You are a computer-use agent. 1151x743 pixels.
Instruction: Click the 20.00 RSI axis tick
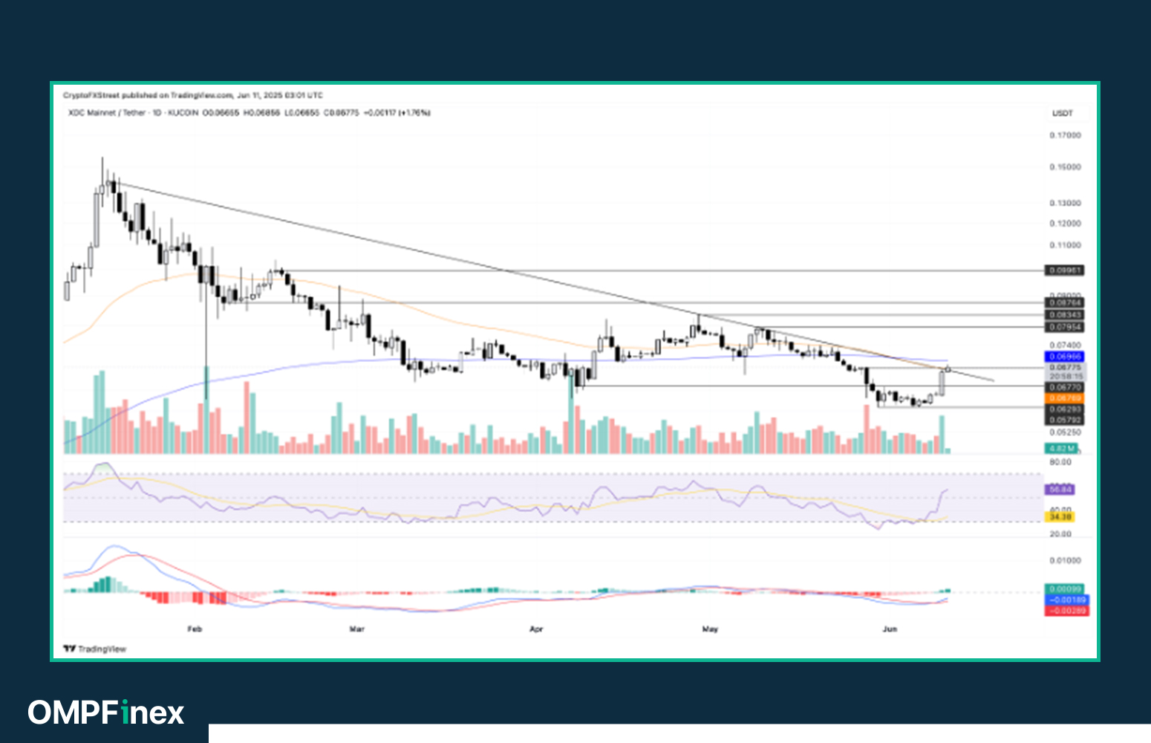click(x=1060, y=534)
